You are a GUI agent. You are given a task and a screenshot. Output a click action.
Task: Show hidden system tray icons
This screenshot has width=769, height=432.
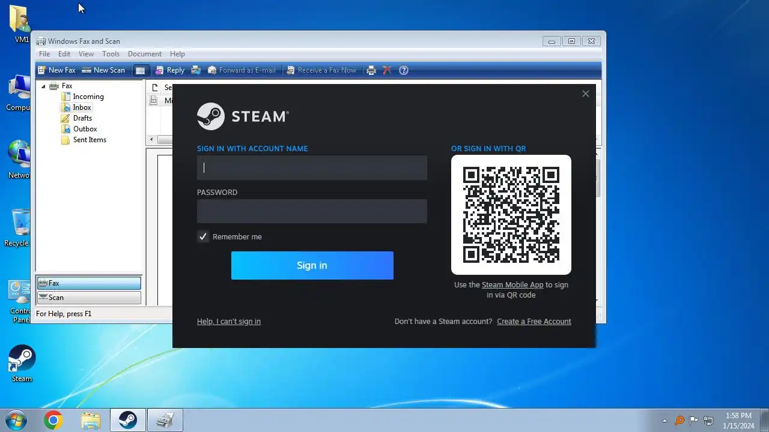pyautogui.click(x=664, y=421)
